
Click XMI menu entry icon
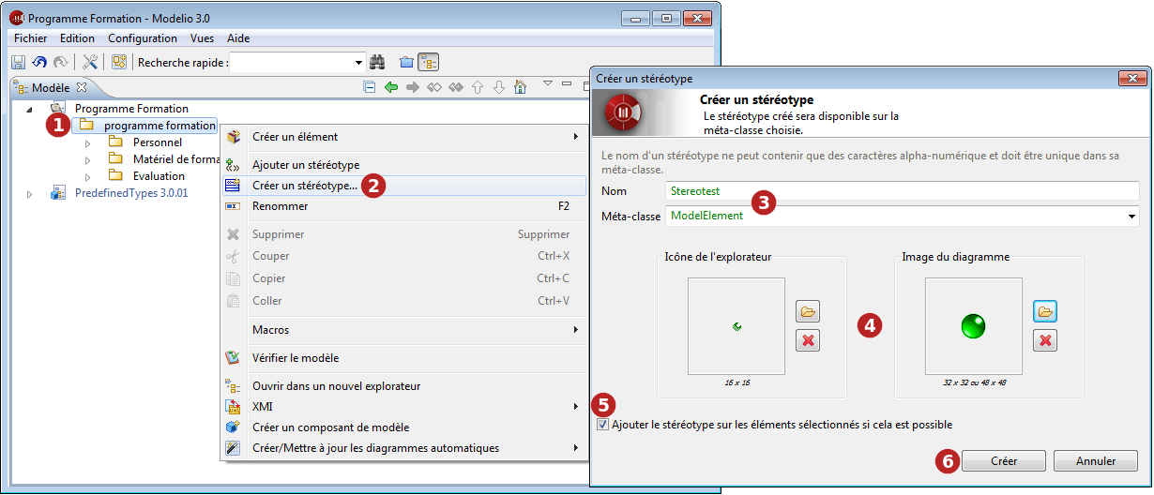pos(234,407)
